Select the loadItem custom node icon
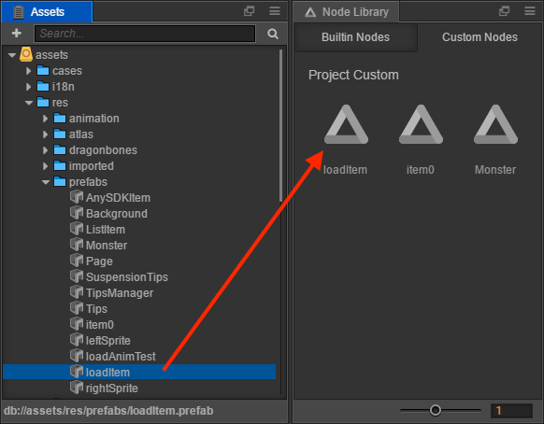 click(x=346, y=124)
